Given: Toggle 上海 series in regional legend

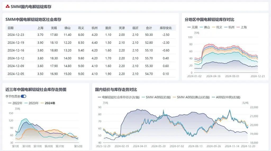Looking at the screenshot, I should pos(242,27).
